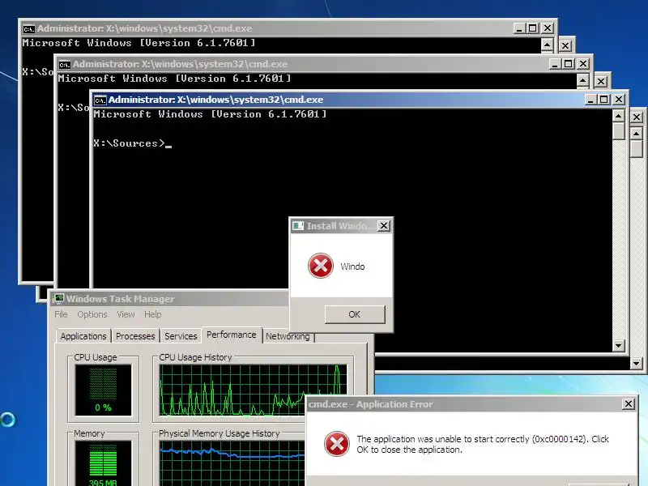The width and height of the screenshot is (648, 486).
Task: Click the cmd.exe - Application Error title text
Action: [x=371, y=404]
